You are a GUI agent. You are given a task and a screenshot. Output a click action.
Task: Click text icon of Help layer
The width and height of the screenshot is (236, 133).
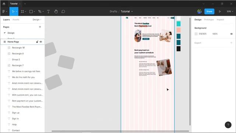(x=9, y=125)
